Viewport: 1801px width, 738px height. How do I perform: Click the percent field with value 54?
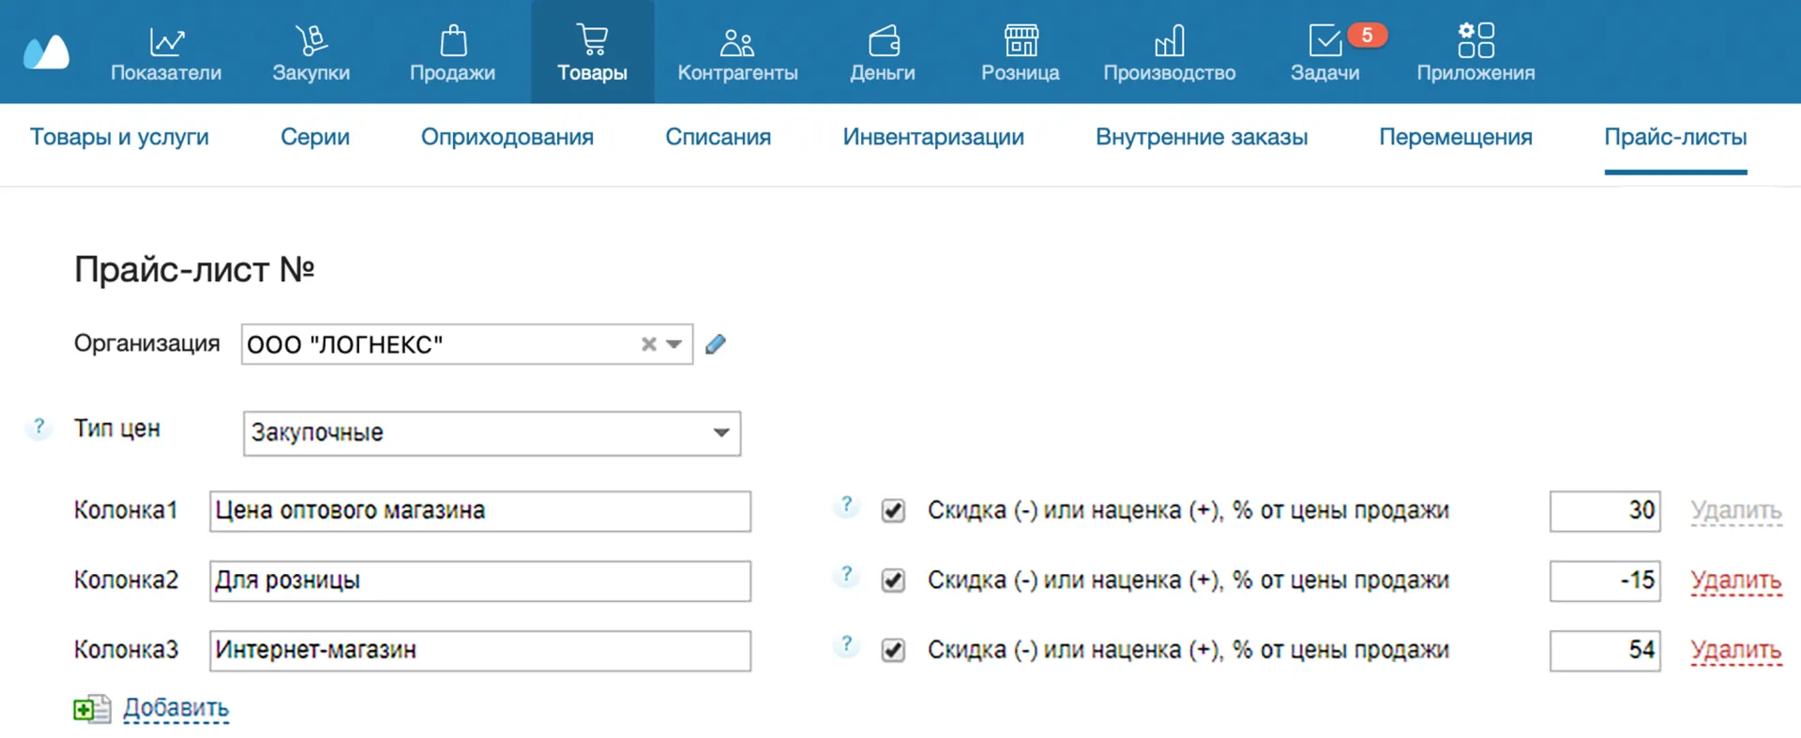1605,650
